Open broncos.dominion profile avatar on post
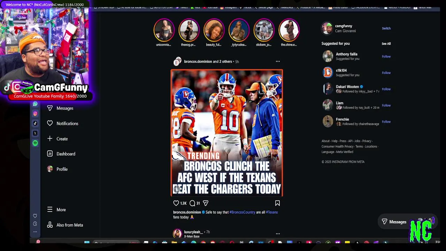This screenshot has width=446, height=251. [177, 62]
